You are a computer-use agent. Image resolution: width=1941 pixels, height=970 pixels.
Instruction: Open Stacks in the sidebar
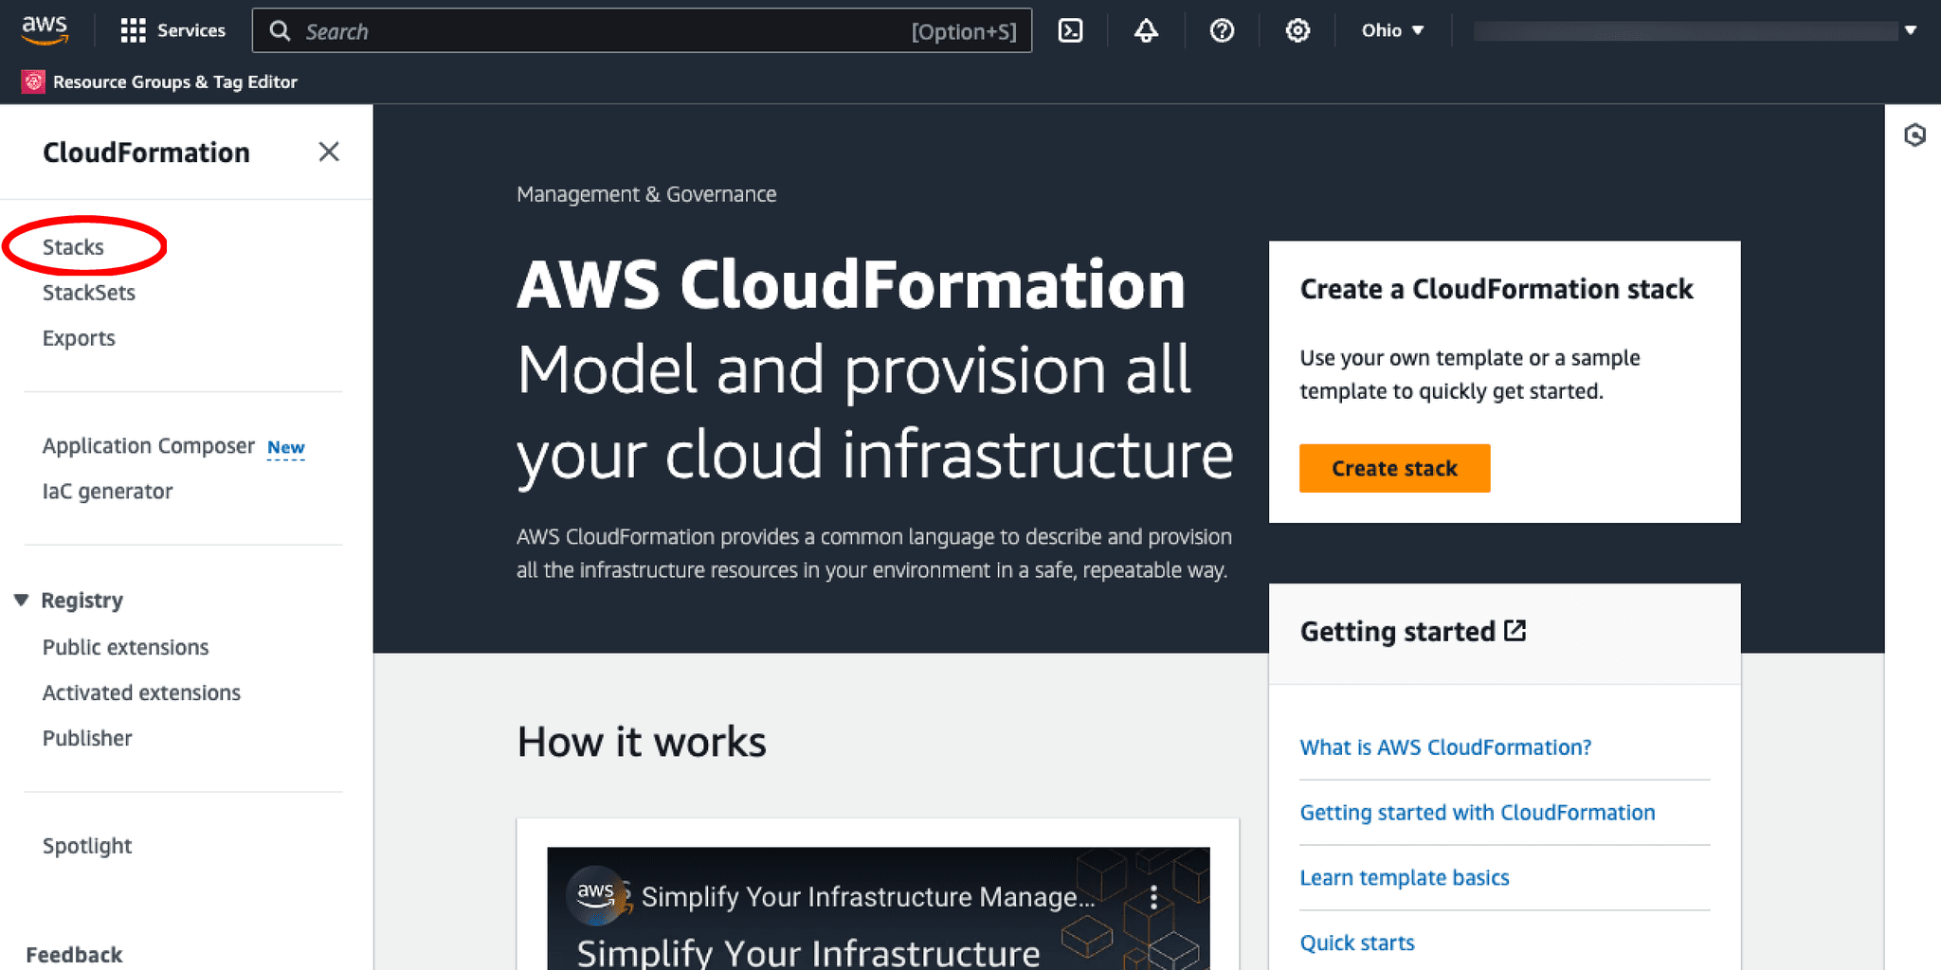(x=73, y=247)
